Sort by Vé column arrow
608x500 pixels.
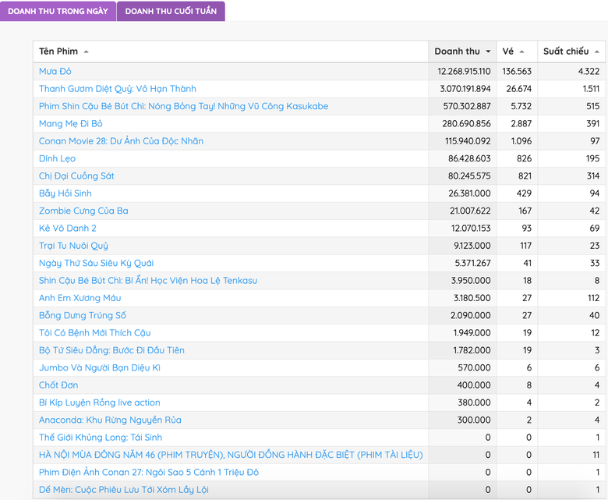521,51
